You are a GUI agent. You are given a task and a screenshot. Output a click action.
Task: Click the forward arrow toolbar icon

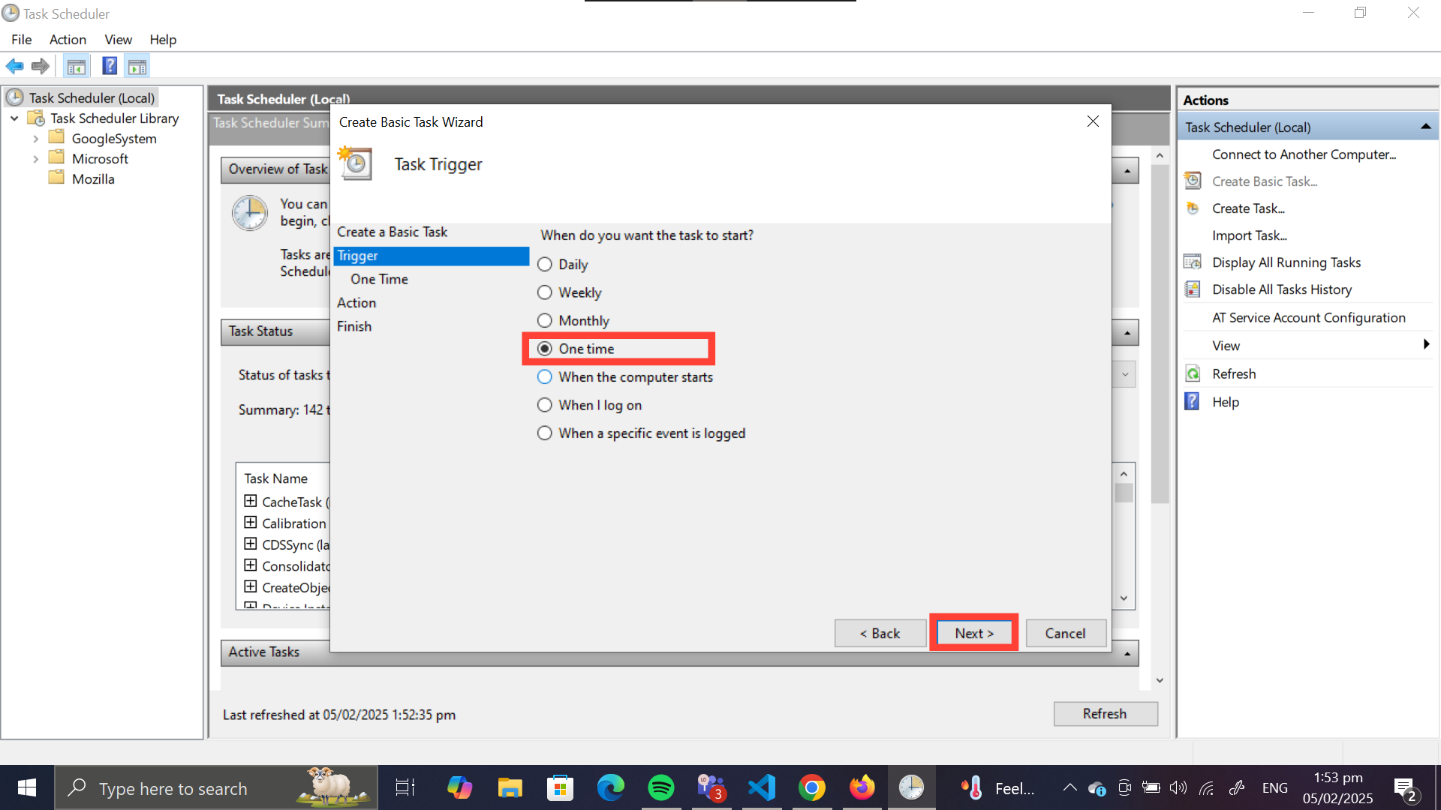click(x=41, y=67)
